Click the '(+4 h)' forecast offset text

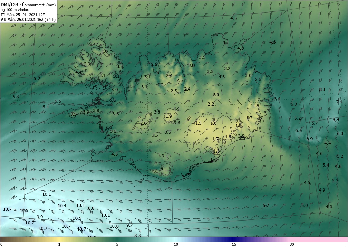coord(50,20)
